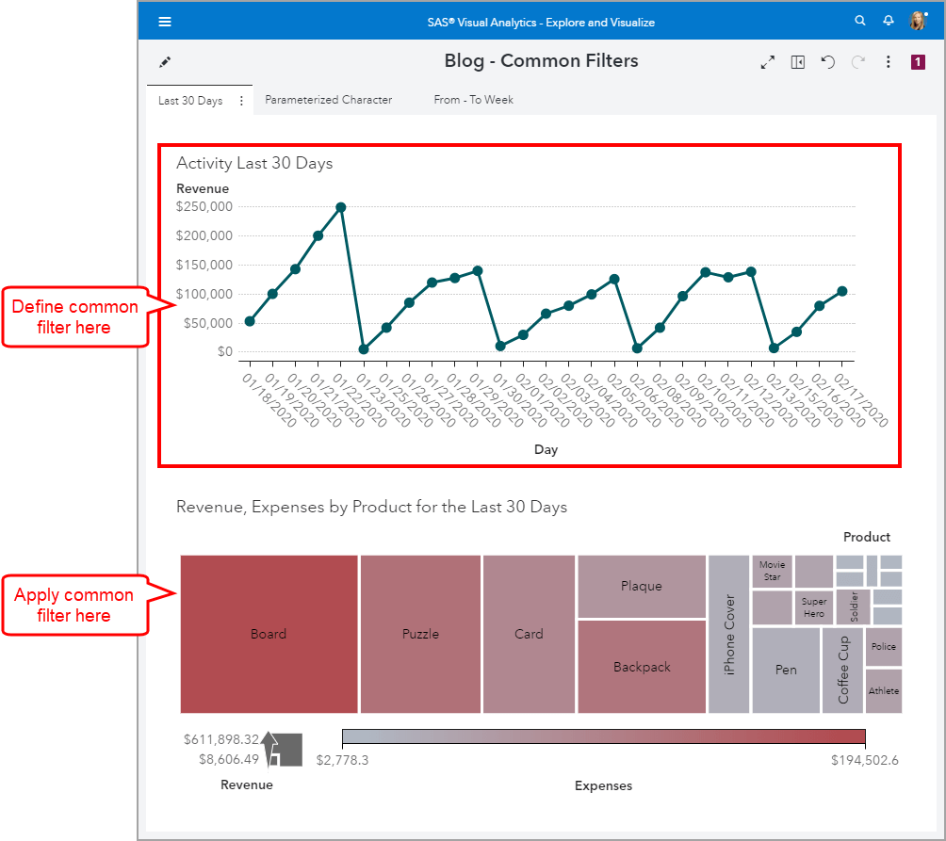Open the side panel layout icon
The width and height of the screenshot is (946, 841).
(x=798, y=60)
